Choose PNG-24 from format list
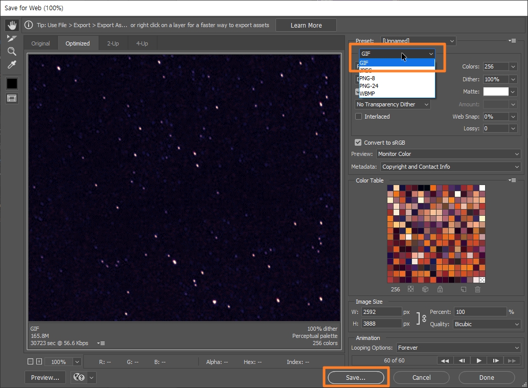Image resolution: width=528 pixels, height=388 pixels. [397, 86]
